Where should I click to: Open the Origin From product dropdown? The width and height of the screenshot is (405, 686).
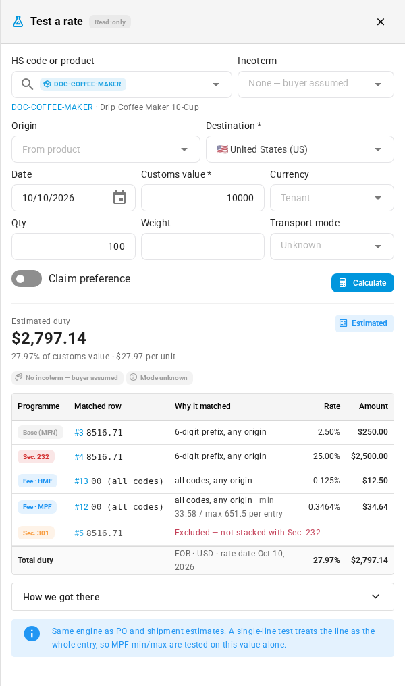(106, 149)
